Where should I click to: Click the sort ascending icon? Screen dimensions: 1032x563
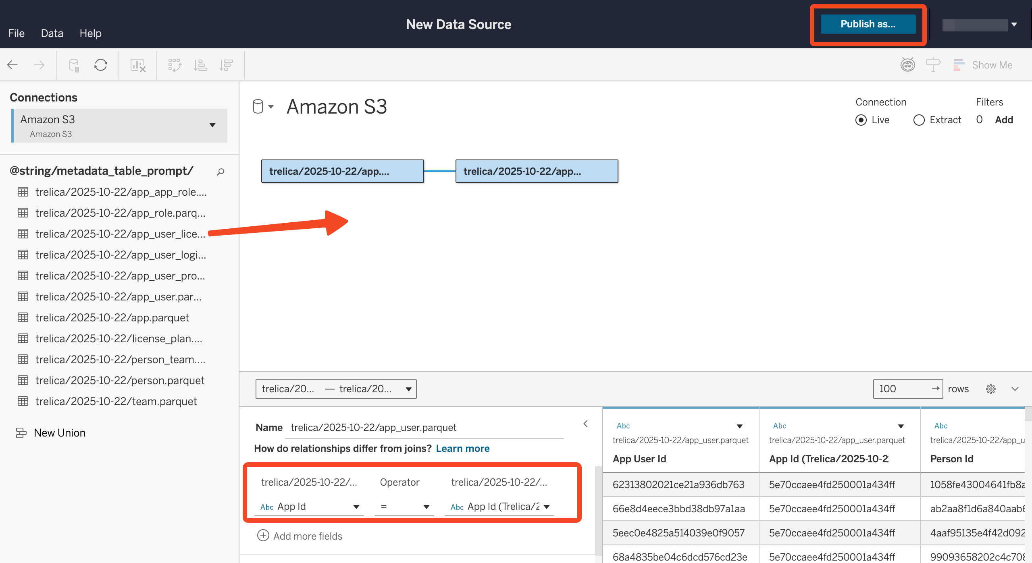tap(200, 65)
